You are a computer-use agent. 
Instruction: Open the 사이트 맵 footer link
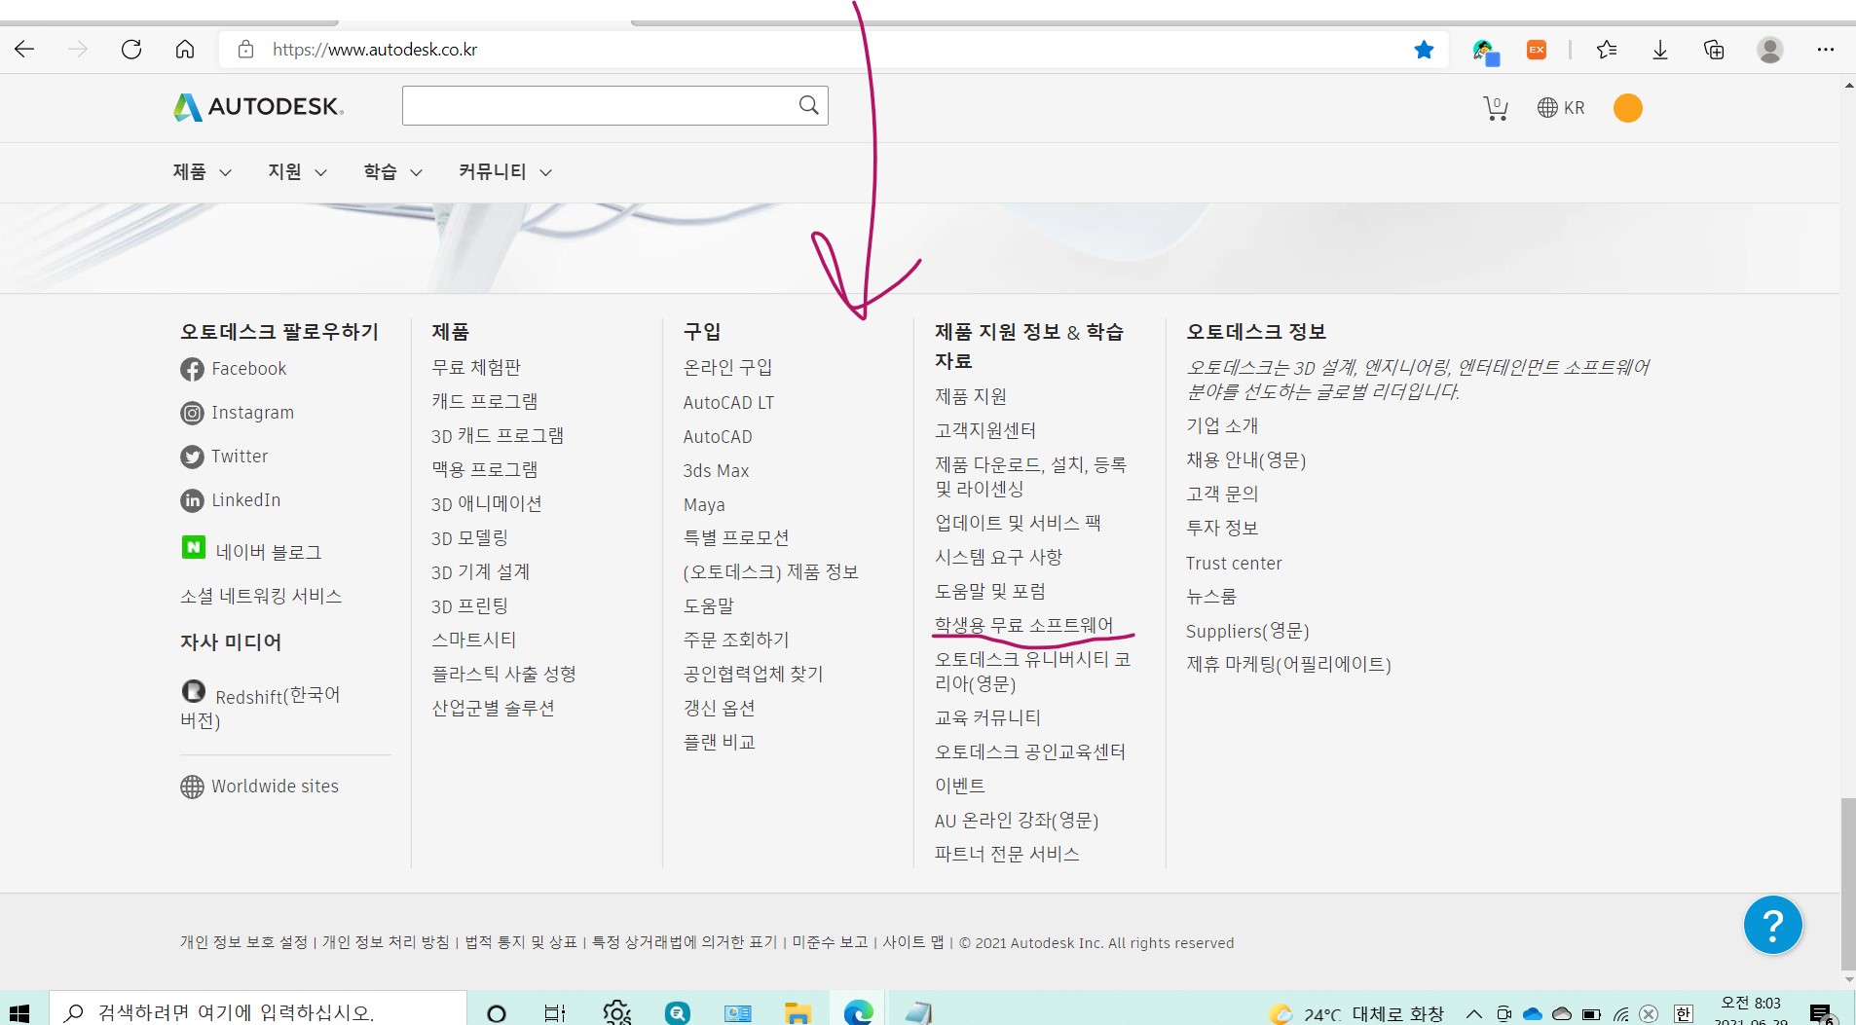(913, 942)
